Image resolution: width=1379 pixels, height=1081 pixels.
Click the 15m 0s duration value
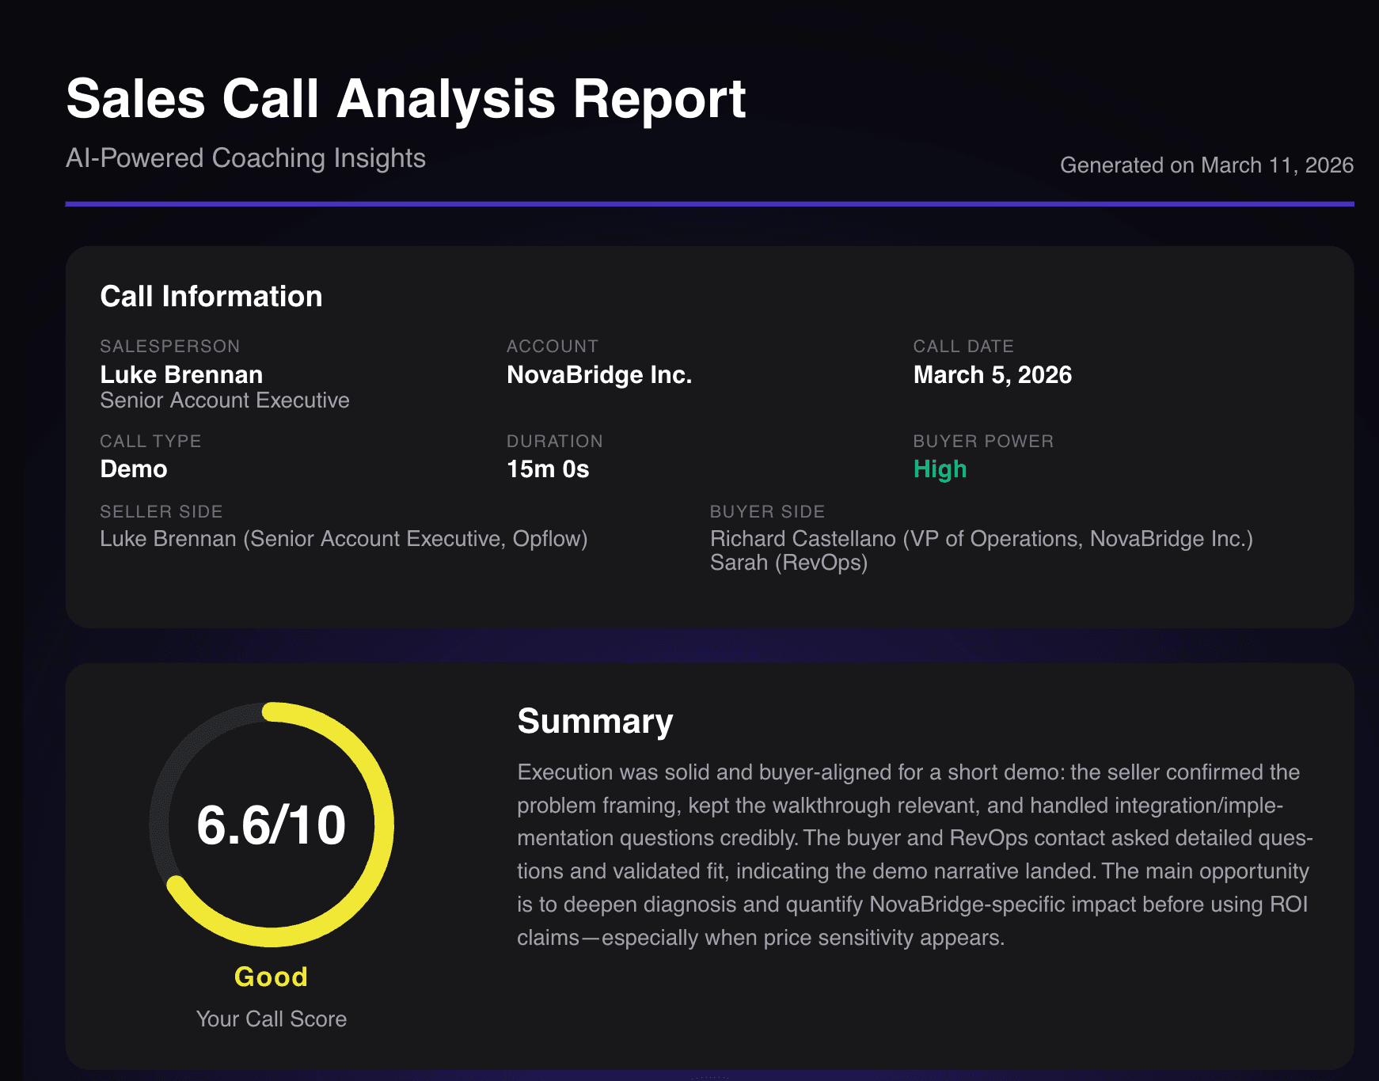coord(549,468)
